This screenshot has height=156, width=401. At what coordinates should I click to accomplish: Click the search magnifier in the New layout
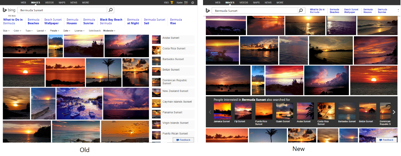[x=301, y=11]
